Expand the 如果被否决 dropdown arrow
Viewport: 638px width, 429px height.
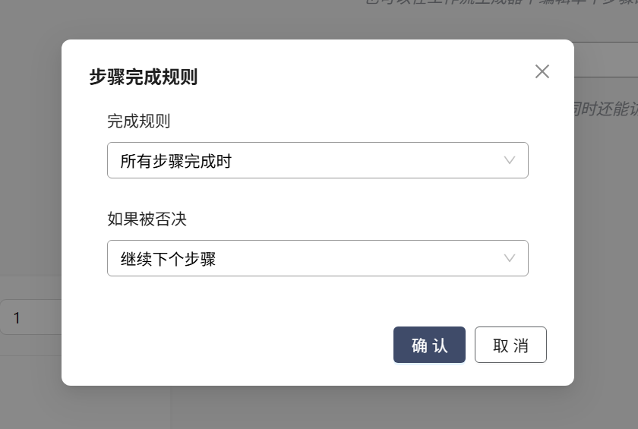click(510, 258)
